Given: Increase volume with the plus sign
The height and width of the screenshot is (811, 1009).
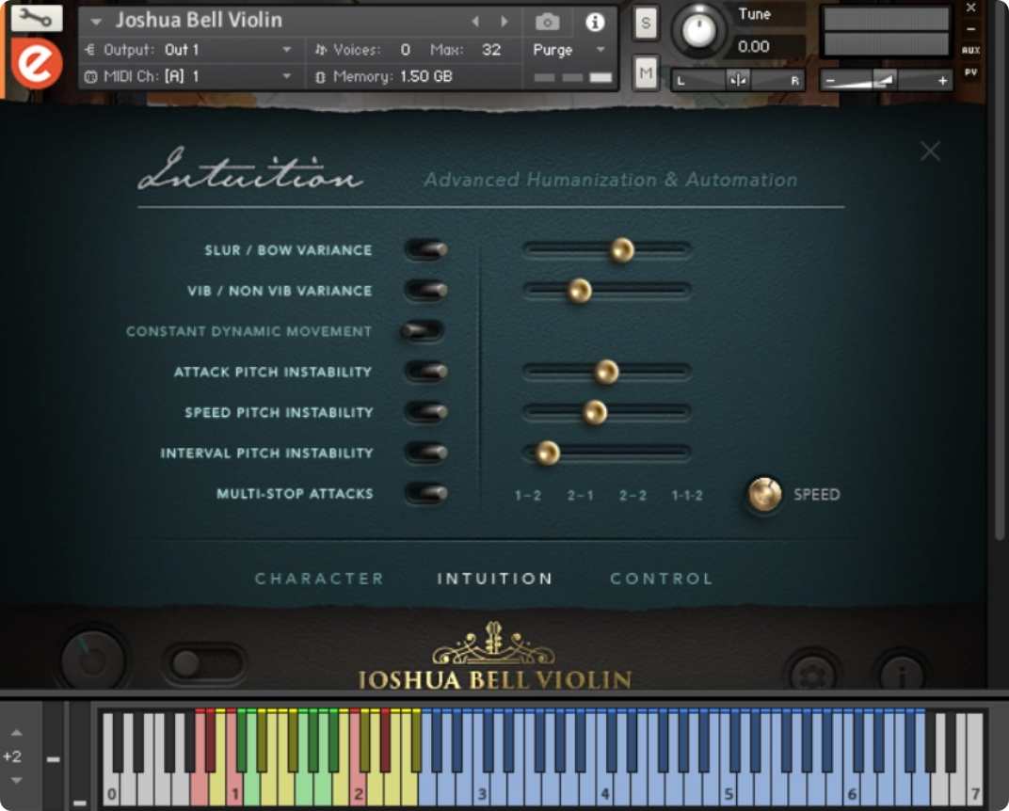Looking at the screenshot, I should coord(943,80).
